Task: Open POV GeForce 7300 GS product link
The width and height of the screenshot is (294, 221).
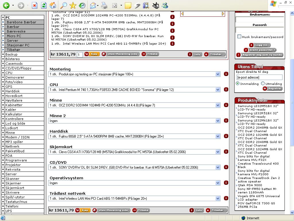Action: 256,205
